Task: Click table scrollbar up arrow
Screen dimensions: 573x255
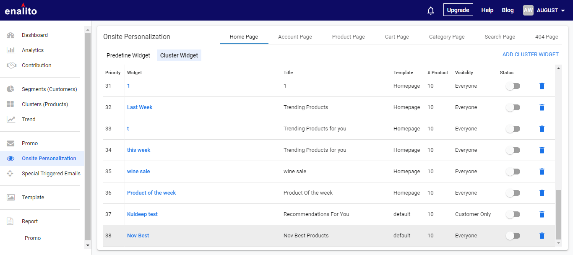Action: tap(558, 68)
